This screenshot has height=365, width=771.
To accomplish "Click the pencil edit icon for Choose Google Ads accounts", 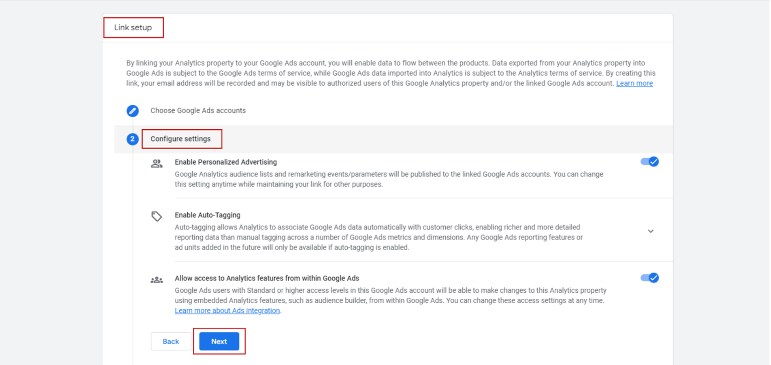I will click(133, 110).
